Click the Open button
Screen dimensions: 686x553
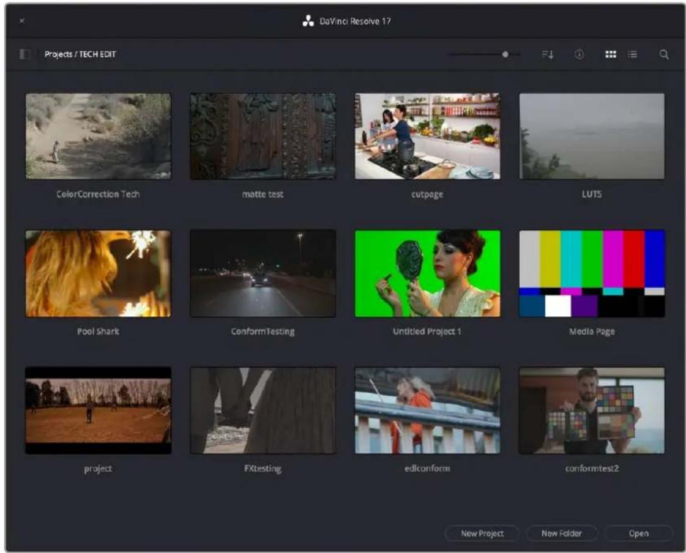pos(639,533)
